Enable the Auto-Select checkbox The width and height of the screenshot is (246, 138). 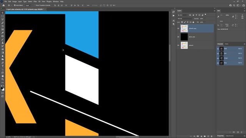coord(15,5)
